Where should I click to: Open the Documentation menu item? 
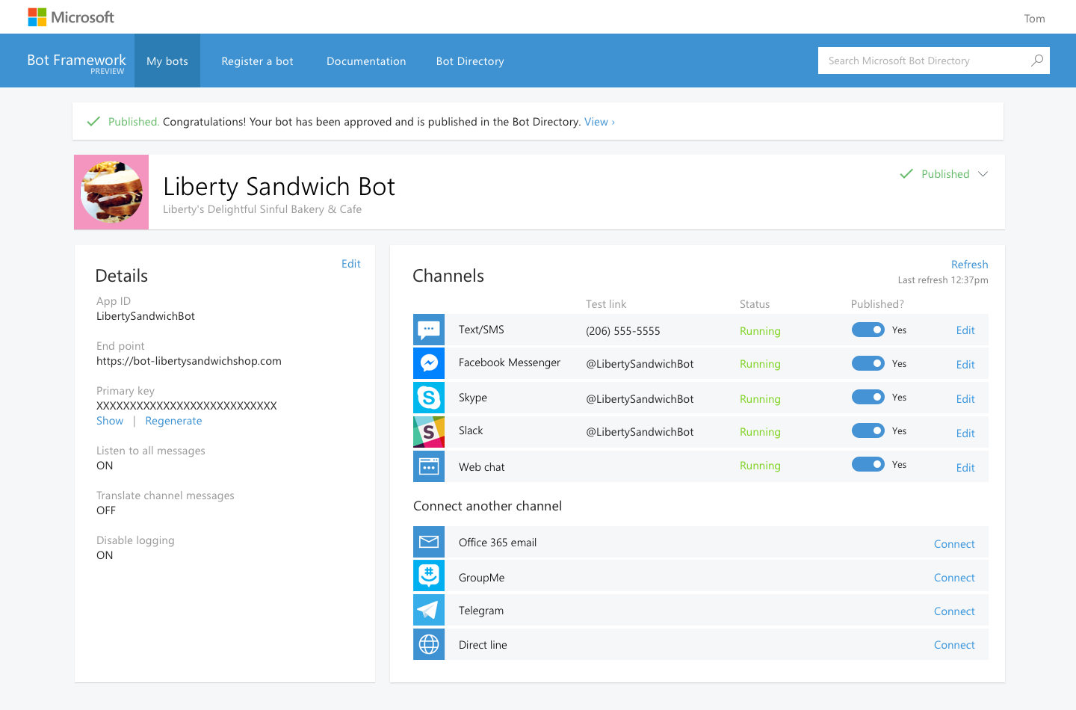click(x=366, y=61)
